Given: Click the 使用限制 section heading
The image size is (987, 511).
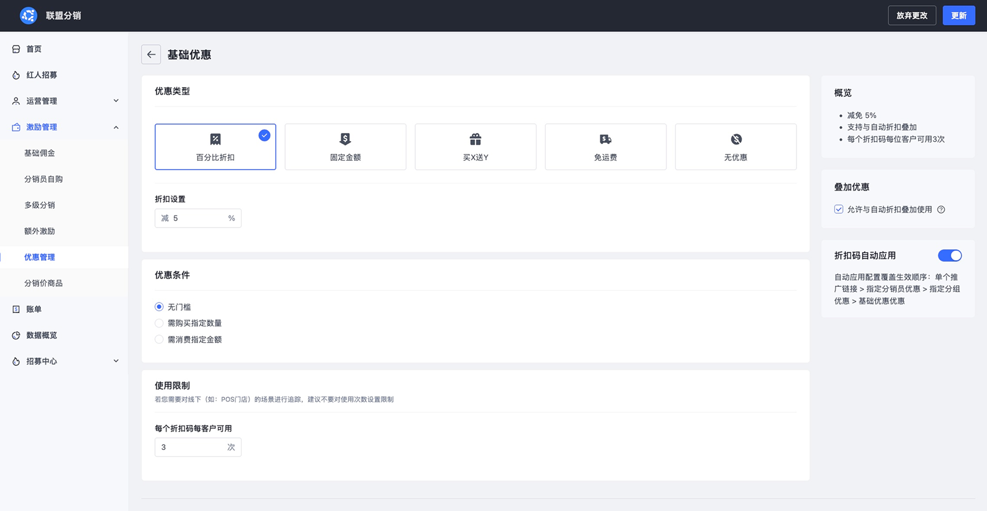Looking at the screenshot, I should pos(172,386).
